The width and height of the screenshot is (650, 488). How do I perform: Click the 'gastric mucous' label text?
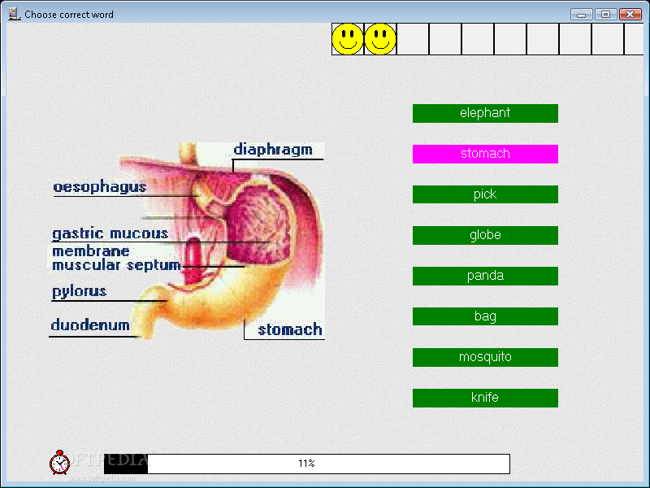coord(110,233)
